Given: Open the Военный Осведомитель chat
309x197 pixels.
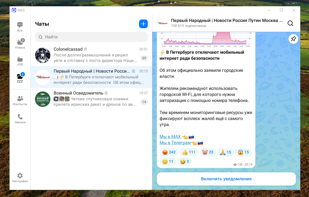Looking at the screenshot, I should (x=91, y=99).
